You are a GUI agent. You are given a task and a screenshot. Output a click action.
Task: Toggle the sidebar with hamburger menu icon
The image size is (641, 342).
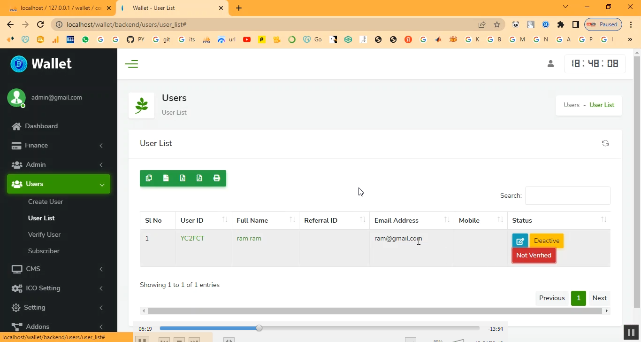coord(131,64)
